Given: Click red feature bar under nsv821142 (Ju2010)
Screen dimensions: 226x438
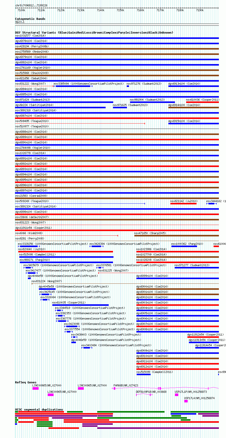Looking at the screenshot, I should click(183, 204).
